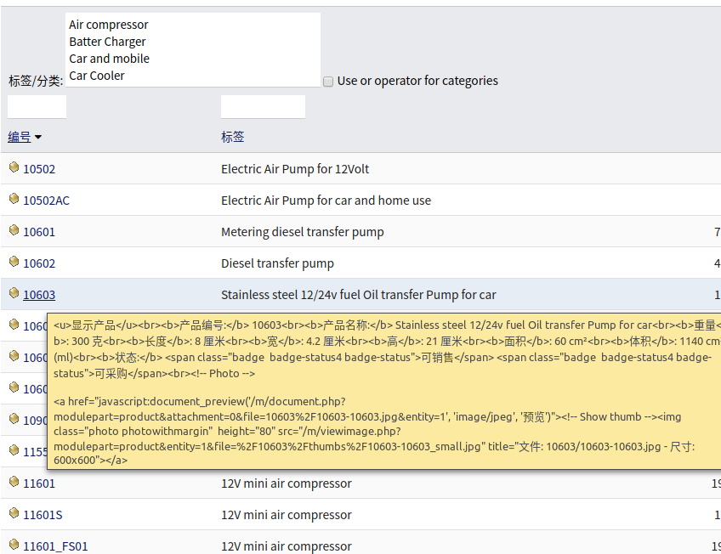Screen dimensions: 721x554
Task: Click product icon beside 10602
Action: coord(14,262)
